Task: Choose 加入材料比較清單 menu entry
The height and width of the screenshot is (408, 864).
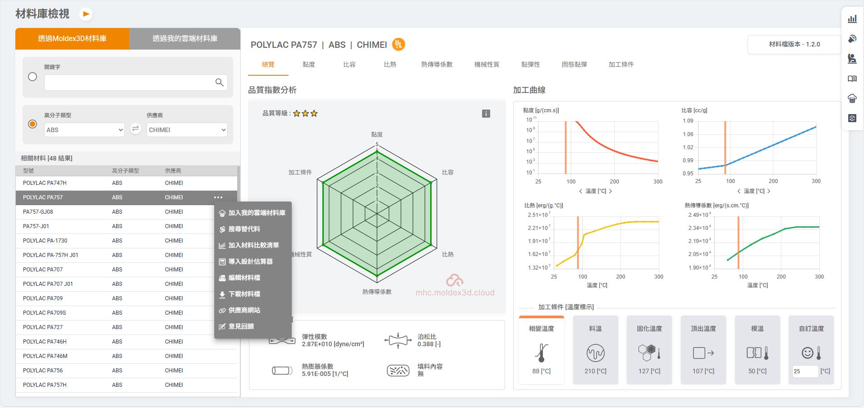Action: point(253,245)
